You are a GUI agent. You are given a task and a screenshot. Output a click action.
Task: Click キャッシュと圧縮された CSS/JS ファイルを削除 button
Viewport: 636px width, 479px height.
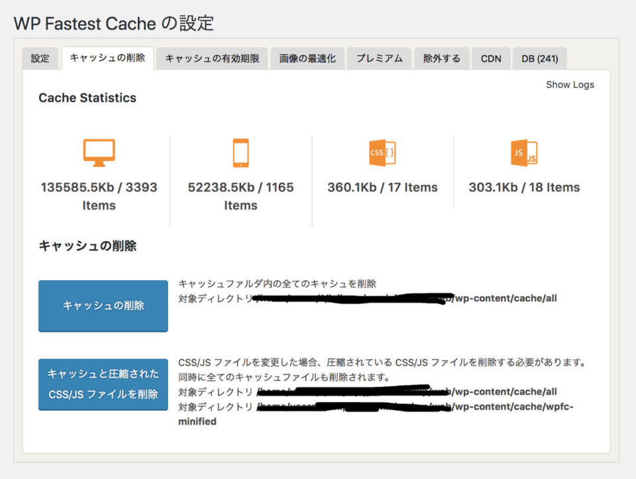pos(103,384)
